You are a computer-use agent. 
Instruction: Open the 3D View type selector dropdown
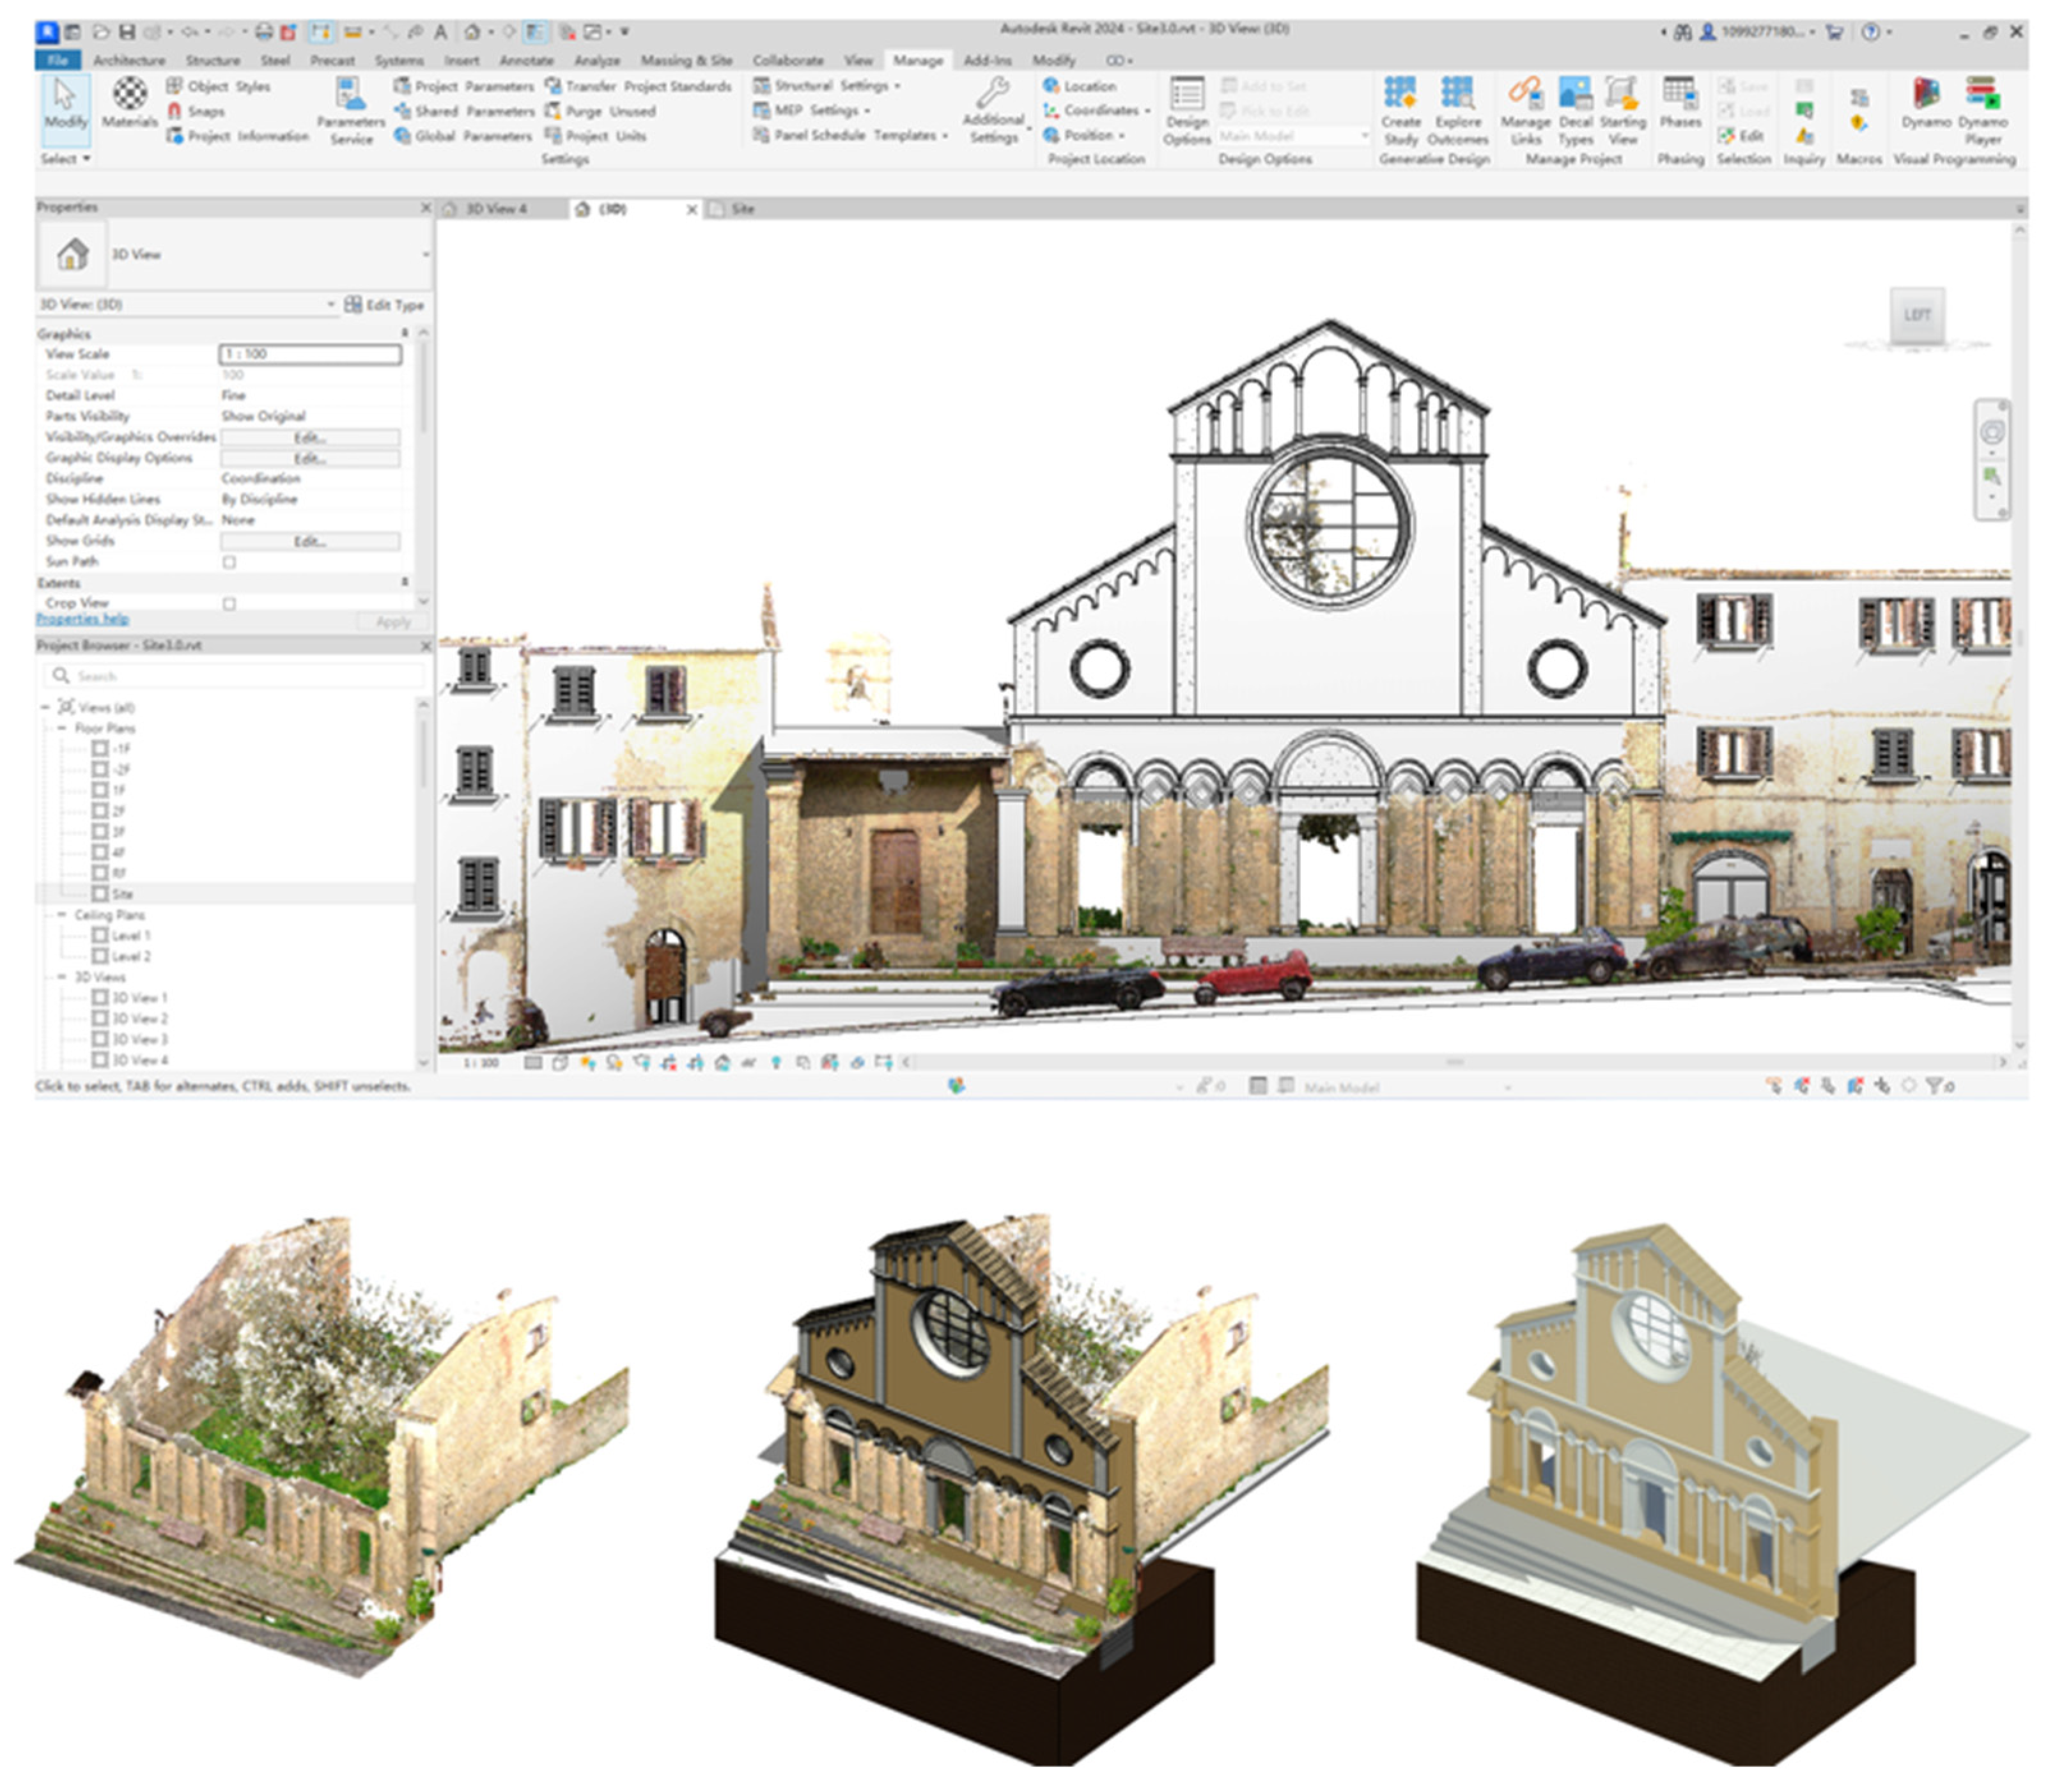426,254
